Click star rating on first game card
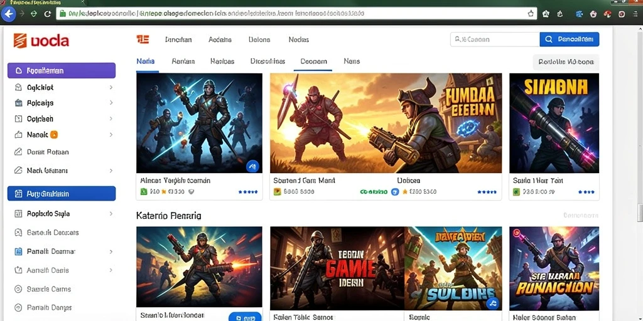 [x=247, y=192]
